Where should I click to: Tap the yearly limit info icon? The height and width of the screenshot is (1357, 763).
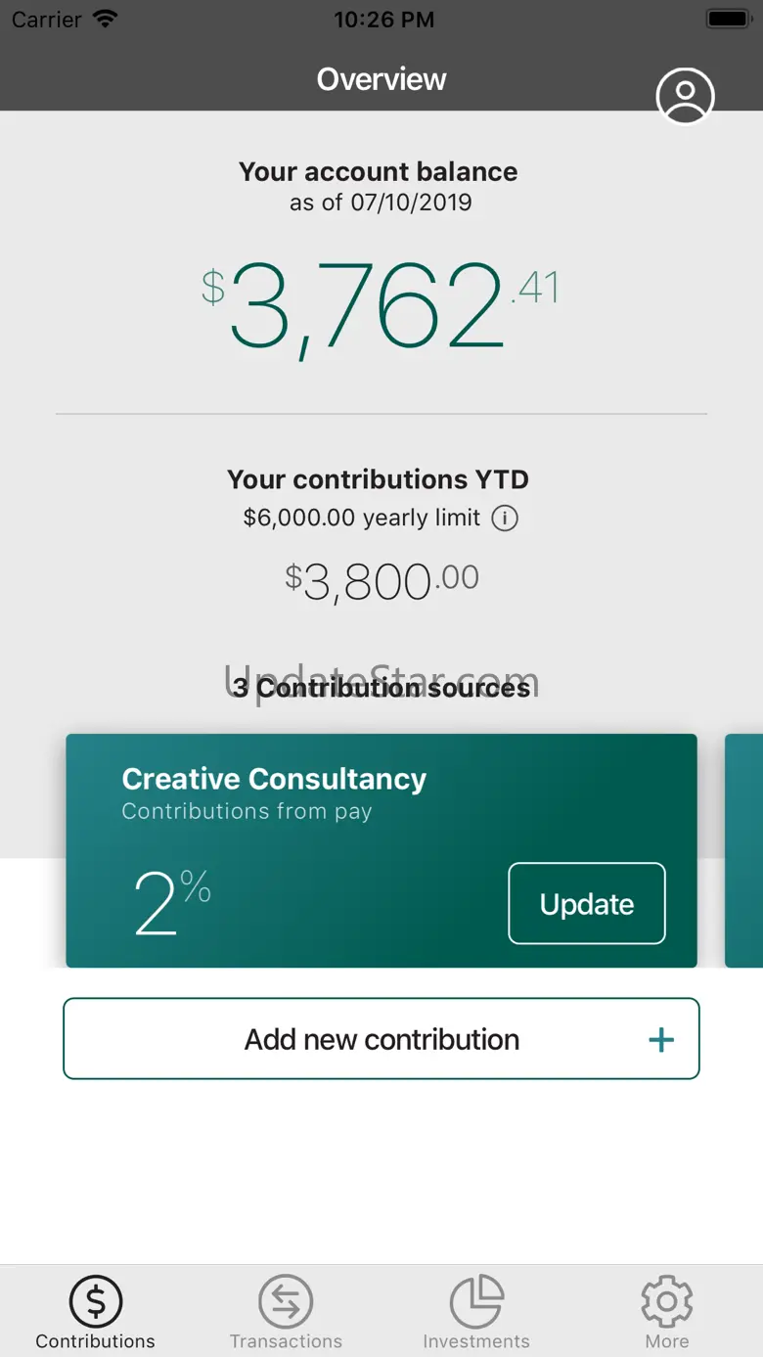coord(505,518)
